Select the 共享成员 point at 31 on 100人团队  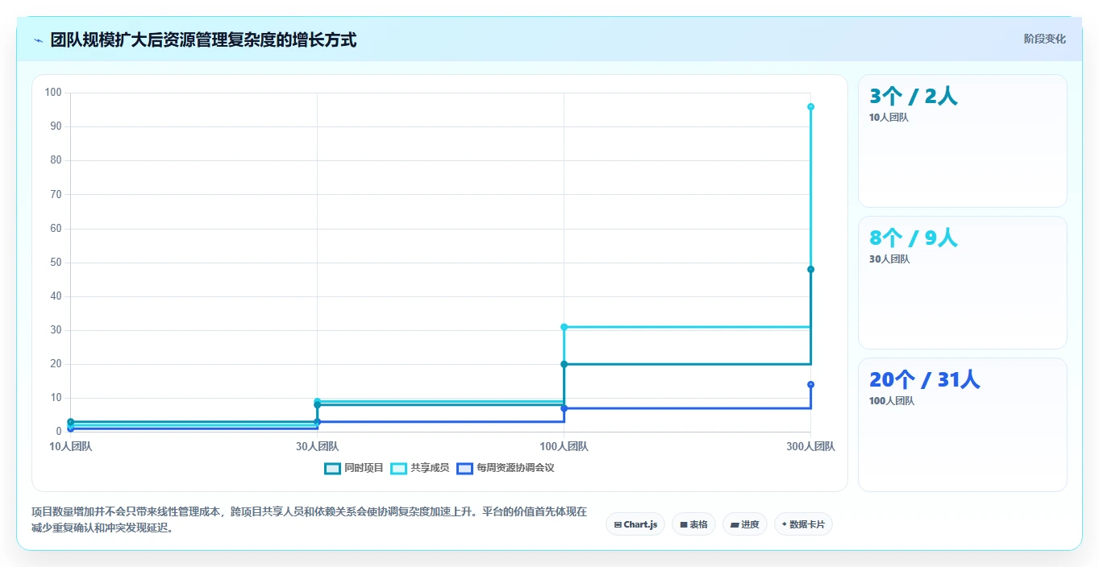[x=564, y=327]
